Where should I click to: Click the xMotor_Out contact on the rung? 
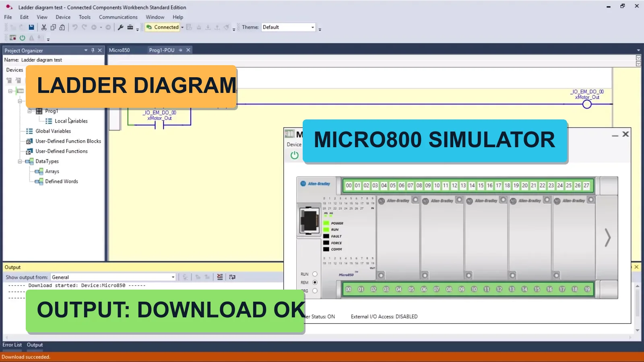pos(159,125)
